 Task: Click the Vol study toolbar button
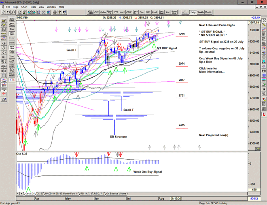[168, 12]
